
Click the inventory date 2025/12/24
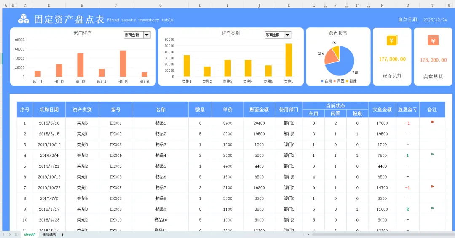coord(435,20)
